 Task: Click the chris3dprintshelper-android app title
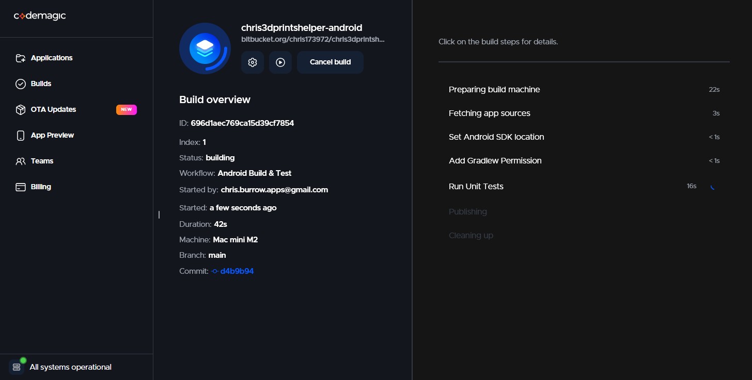click(x=302, y=28)
